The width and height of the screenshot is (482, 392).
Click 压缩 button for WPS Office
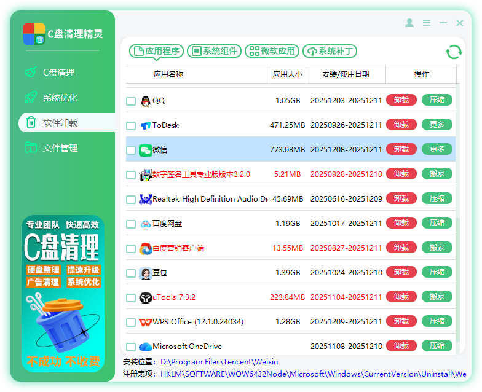tap(437, 321)
